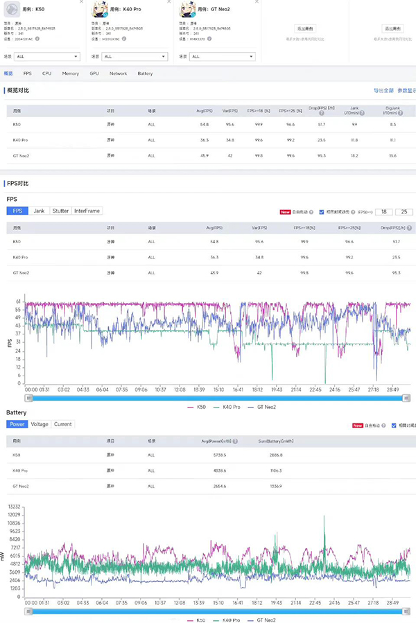
Task: Open GT Neo2 scene selector dropdown
Action: click(223, 57)
